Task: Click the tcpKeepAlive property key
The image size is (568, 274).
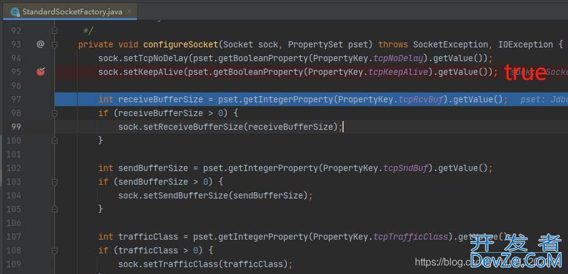Action: coord(398,72)
